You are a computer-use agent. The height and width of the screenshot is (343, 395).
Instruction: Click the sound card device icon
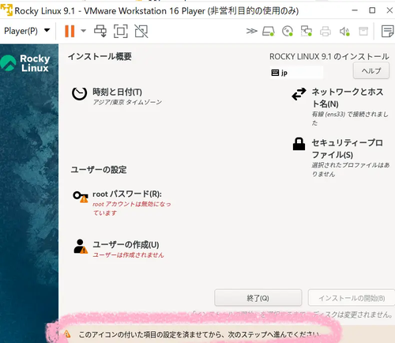coord(344,32)
